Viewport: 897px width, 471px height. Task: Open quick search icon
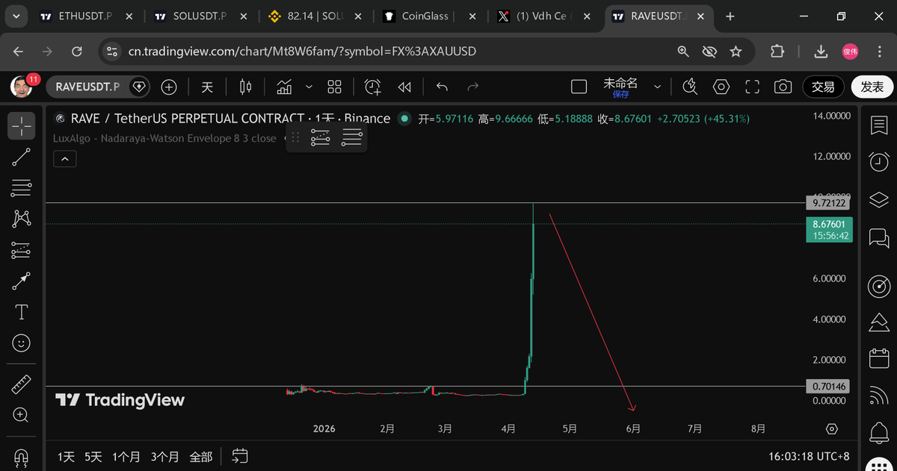690,87
